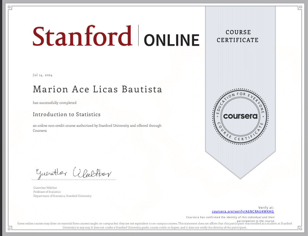Click the Coursera course certificate seal
The image size is (308, 236).
(240, 116)
